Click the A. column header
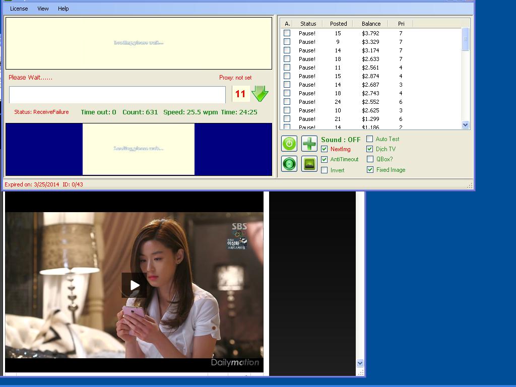The width and height of the screenshot is (516, 387). coord(287,24)
